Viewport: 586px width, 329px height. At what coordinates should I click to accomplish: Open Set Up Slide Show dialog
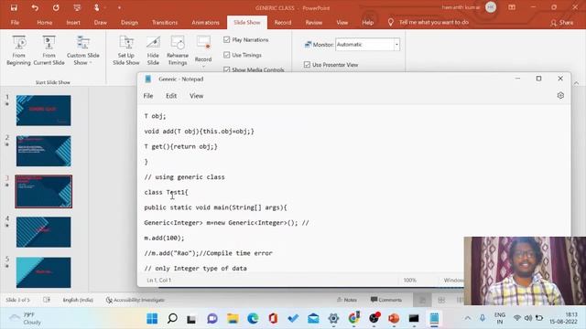coord(126,50)
